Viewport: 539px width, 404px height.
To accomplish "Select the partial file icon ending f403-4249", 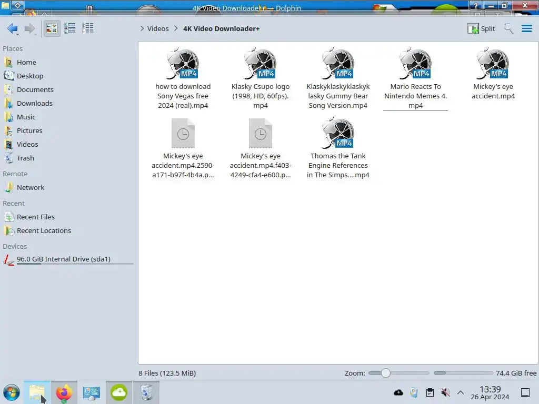I will pyautogui.click(x=260, y=133).
